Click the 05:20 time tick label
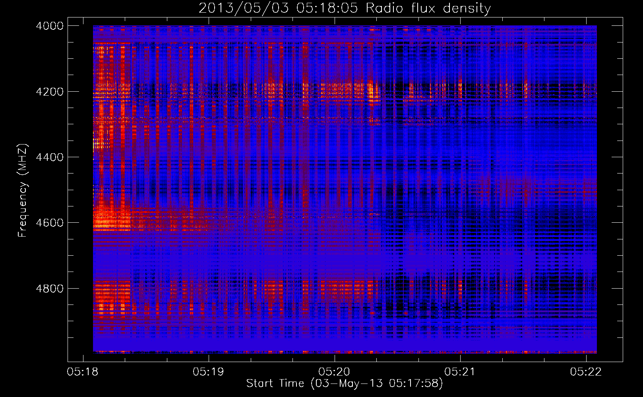This screenshot has height=397, width=643. (x=334, y=372)
